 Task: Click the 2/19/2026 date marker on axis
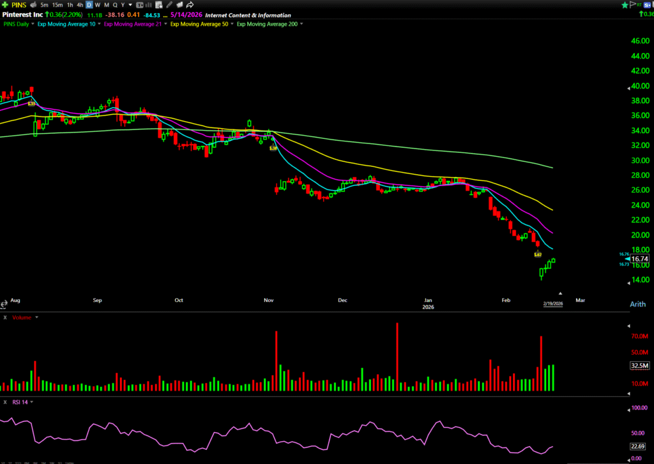click(553, 304)
